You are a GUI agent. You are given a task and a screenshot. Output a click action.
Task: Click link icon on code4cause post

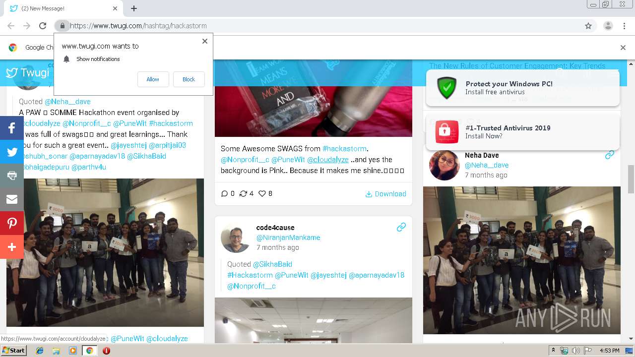401,227
